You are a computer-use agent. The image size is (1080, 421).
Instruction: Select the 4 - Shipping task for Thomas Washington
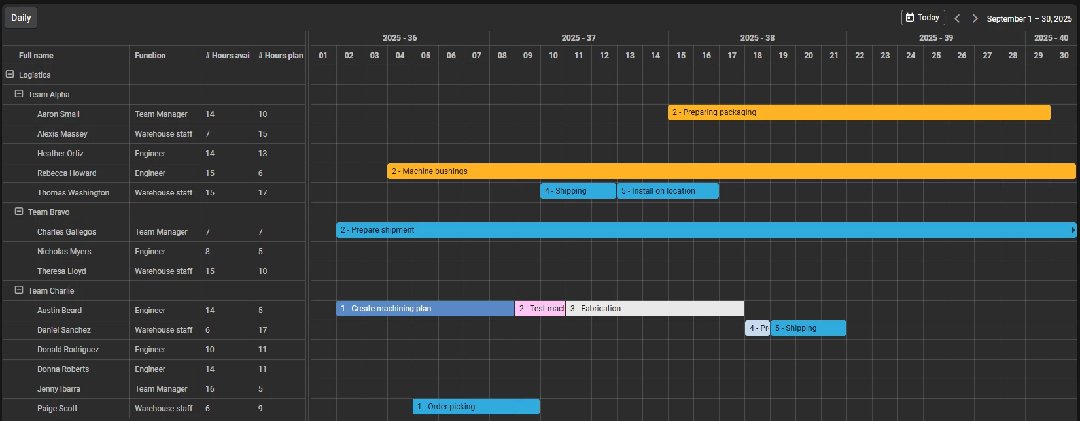pyautogui.click(x=578, y=191)
